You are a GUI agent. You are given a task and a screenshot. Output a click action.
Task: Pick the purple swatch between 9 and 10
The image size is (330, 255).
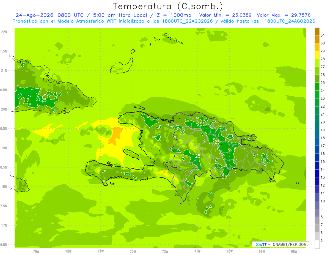[317, 205]
